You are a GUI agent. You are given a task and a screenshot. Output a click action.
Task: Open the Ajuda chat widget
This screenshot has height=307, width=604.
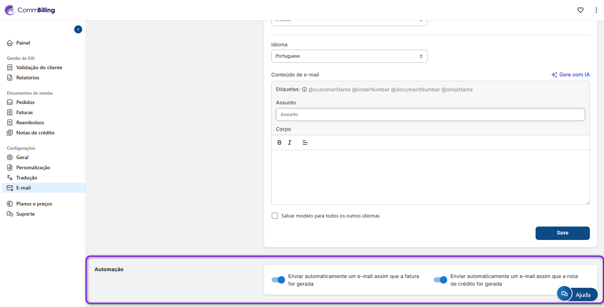[x=577, y=294]
